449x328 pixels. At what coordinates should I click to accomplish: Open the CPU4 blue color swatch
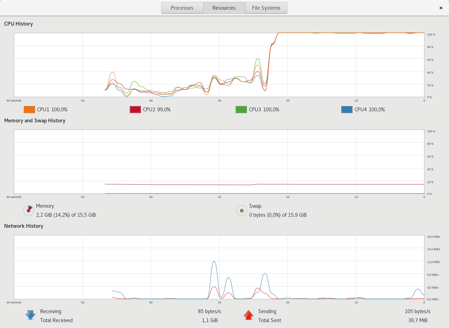(347, 110)
